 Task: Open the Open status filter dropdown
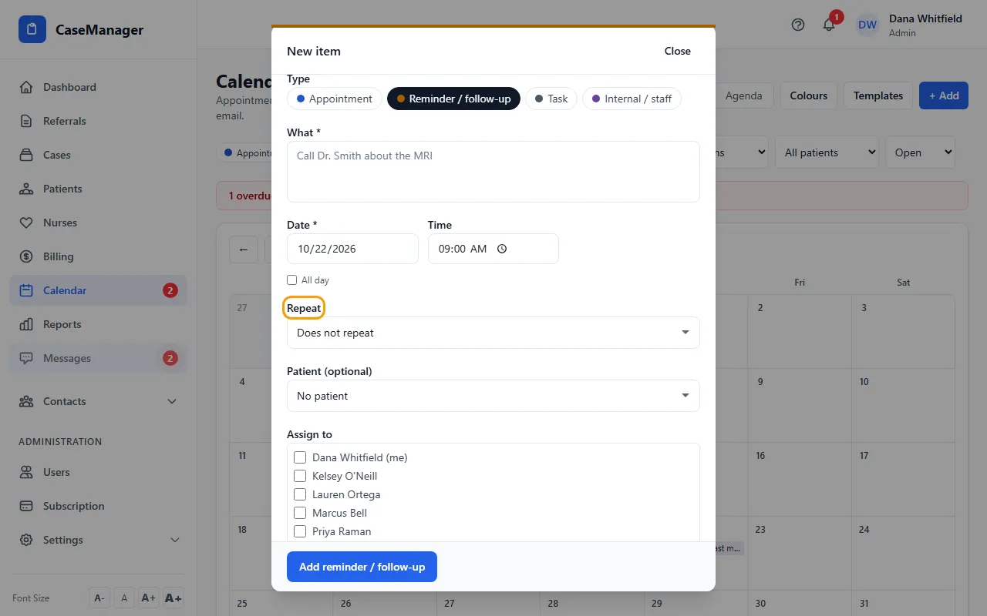coord(920,152)
